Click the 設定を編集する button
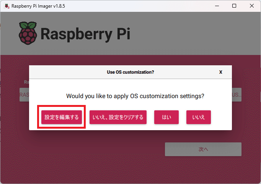 tap(62, 117)
